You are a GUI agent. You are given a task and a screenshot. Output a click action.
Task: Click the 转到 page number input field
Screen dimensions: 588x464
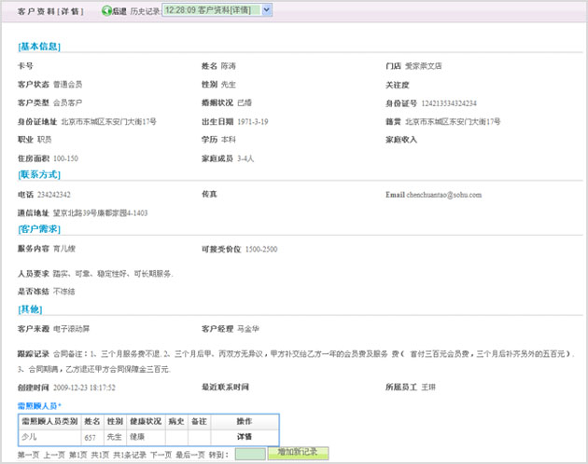[x=249, y=454]
